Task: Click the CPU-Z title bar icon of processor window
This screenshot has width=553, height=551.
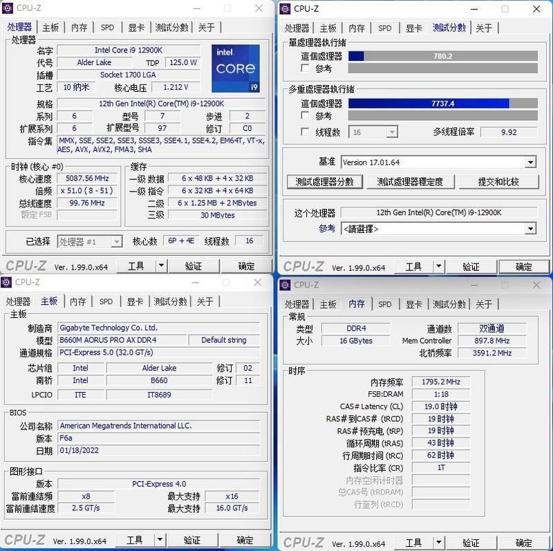Action: 8,8
